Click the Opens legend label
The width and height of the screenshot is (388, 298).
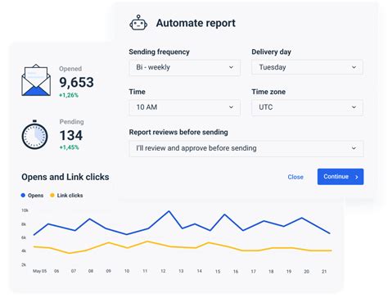pos(35,196)
